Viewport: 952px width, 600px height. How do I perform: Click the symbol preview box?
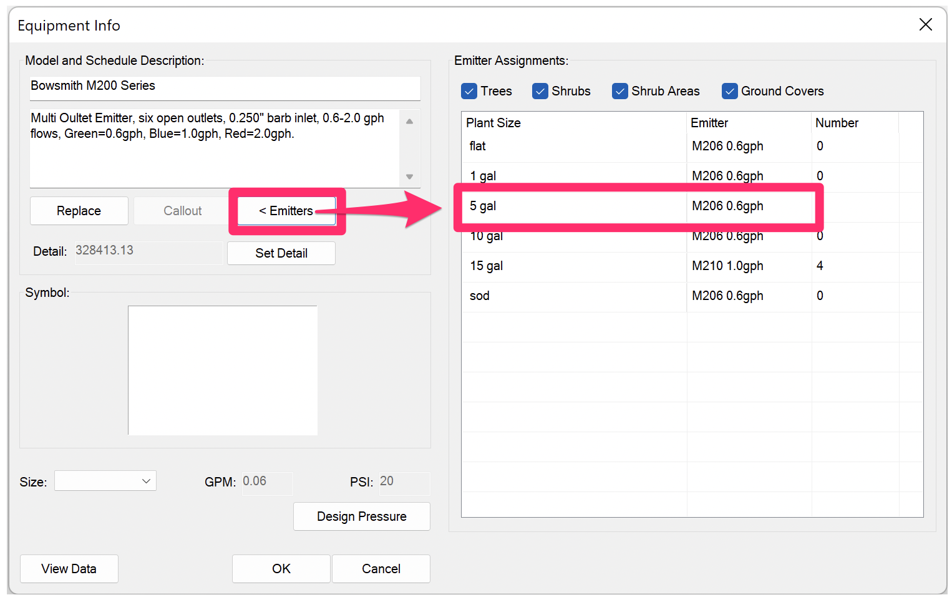click(223, 370)
